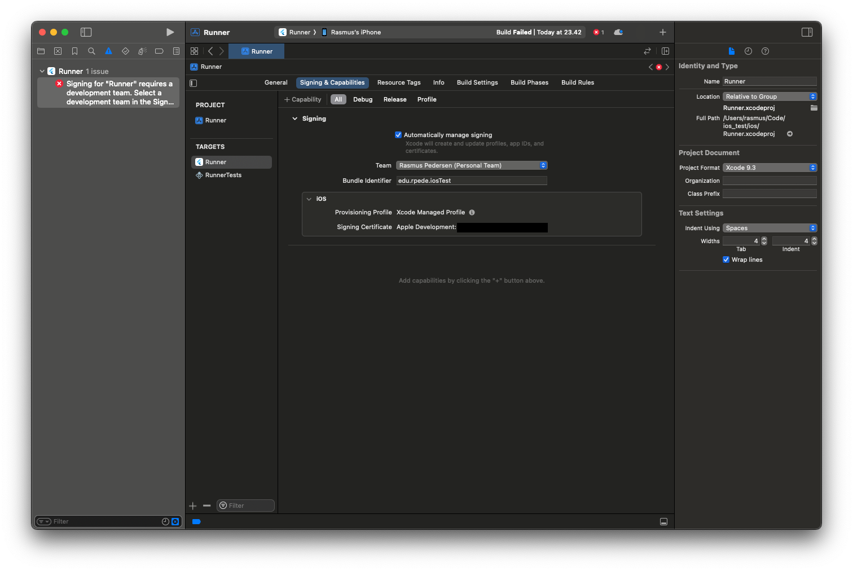853x571 pixels.
Task: Toggle Automatically manage signing checkbox
Action: [398, 135]
